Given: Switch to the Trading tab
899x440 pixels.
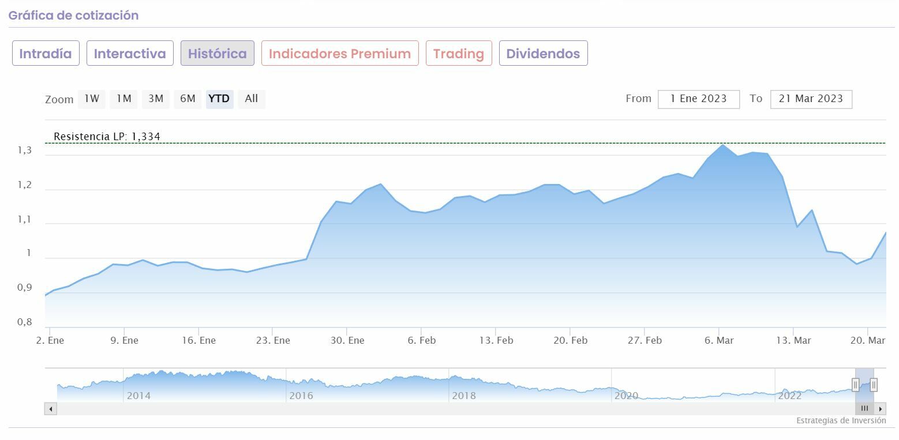Looking at the screenshot, I should (459, 54).
